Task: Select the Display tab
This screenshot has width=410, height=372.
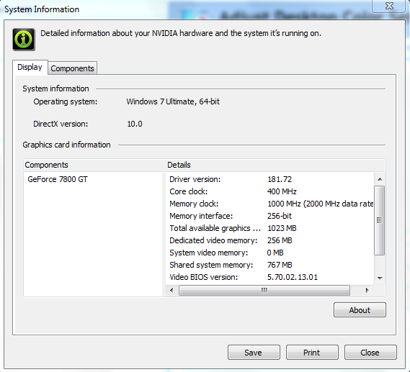Action: click(x=30, y=67)
